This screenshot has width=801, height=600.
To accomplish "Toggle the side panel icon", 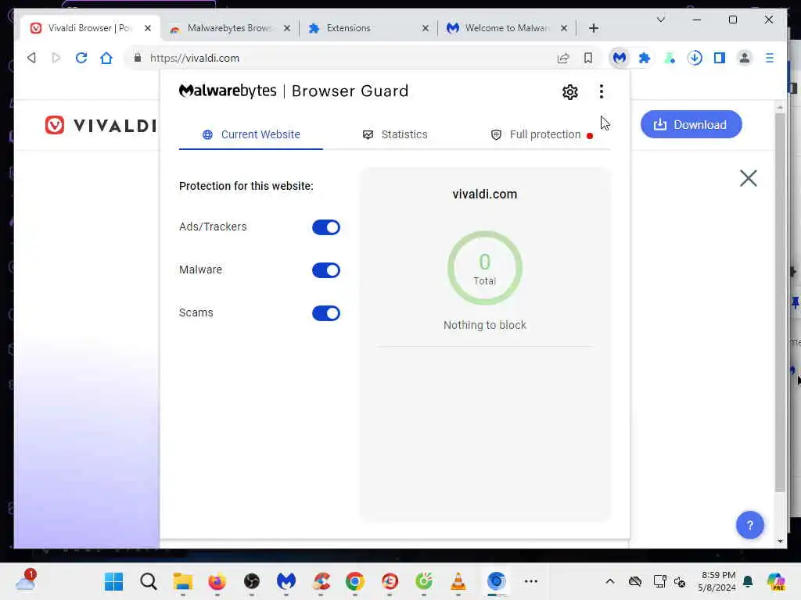I will (720, 58).
